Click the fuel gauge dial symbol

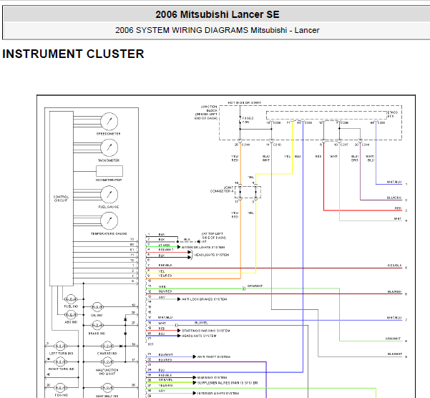(x=109, y=195)
